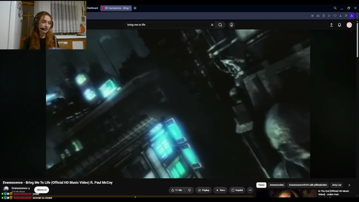This screenshot has width=359, height=202.
Task: Click the send/flow arrow icon in toolbar
Action: pyautogui.click(x=329, y=16)
